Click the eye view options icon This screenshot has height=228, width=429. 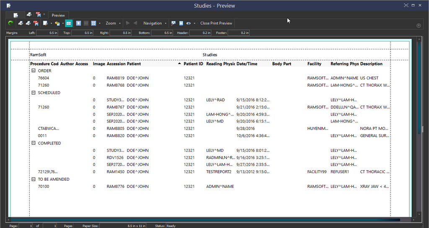tap(189, 23)
